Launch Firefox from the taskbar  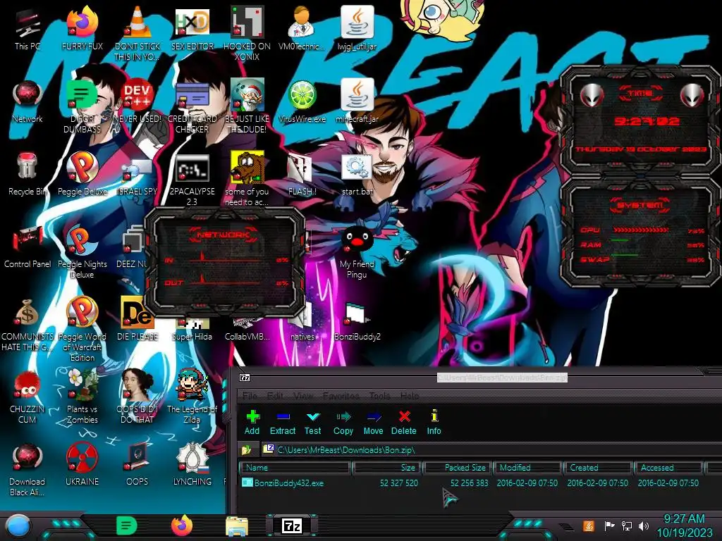[x=182, y=526]
